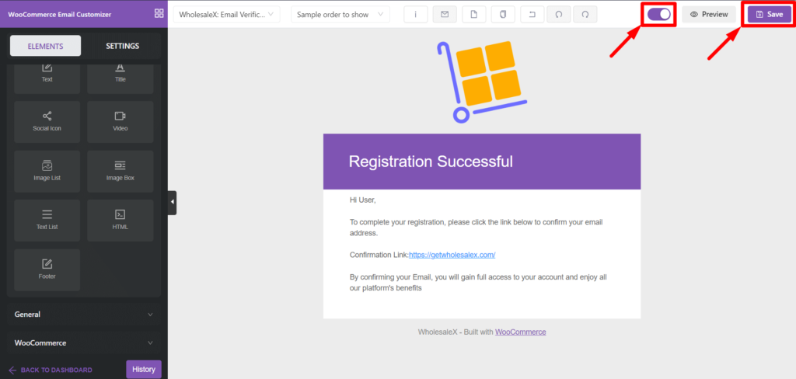Open the getwholesalex.com confirmation link

[452, 255]
